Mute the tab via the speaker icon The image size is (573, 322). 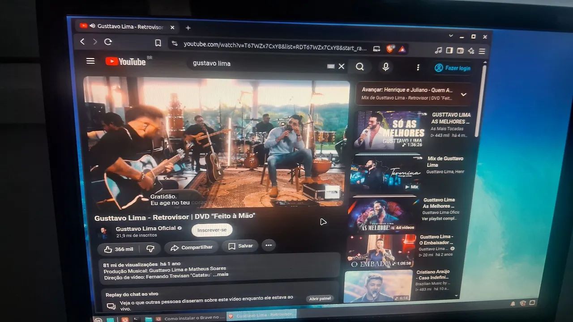[x=92, y=26]
